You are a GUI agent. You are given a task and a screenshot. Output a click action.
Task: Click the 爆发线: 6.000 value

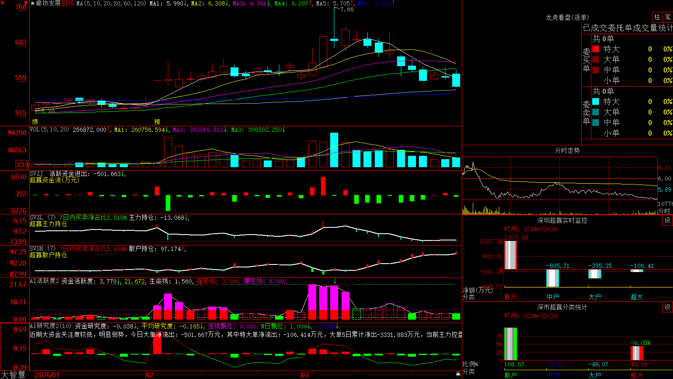click(x=266, y=281)
